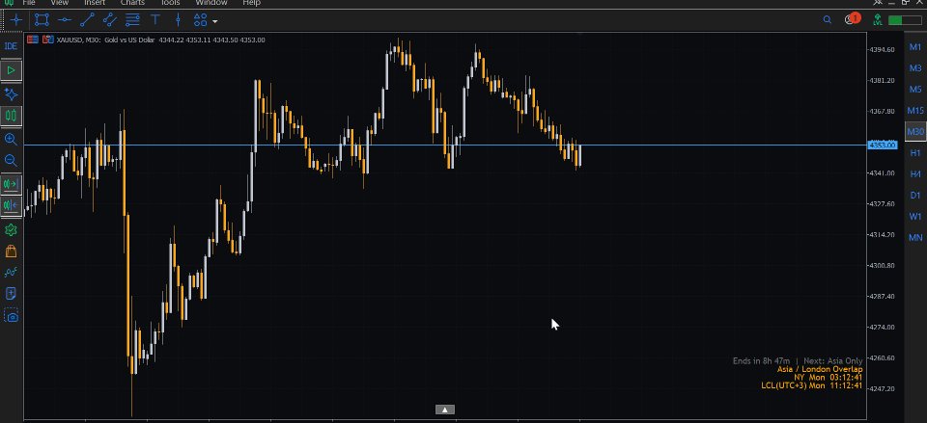Switch to M1 timeframe

(x=915, y=46)
